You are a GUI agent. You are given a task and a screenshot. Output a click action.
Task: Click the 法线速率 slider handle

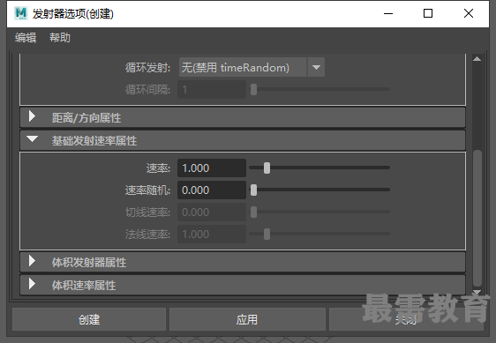tap(267, 235)
